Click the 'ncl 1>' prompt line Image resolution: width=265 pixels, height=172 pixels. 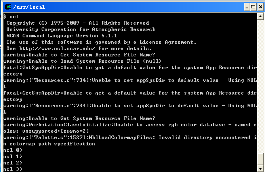click(x=13, y=157)
